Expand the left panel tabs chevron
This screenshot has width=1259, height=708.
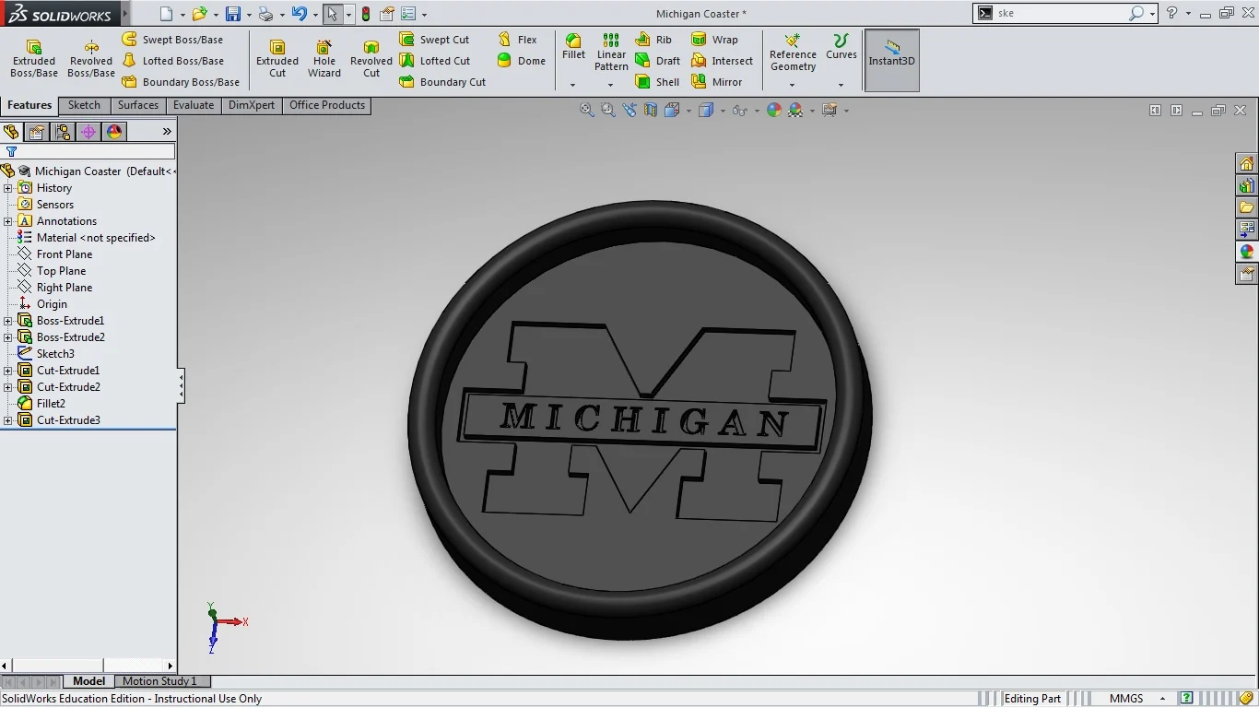pos(167,132)
